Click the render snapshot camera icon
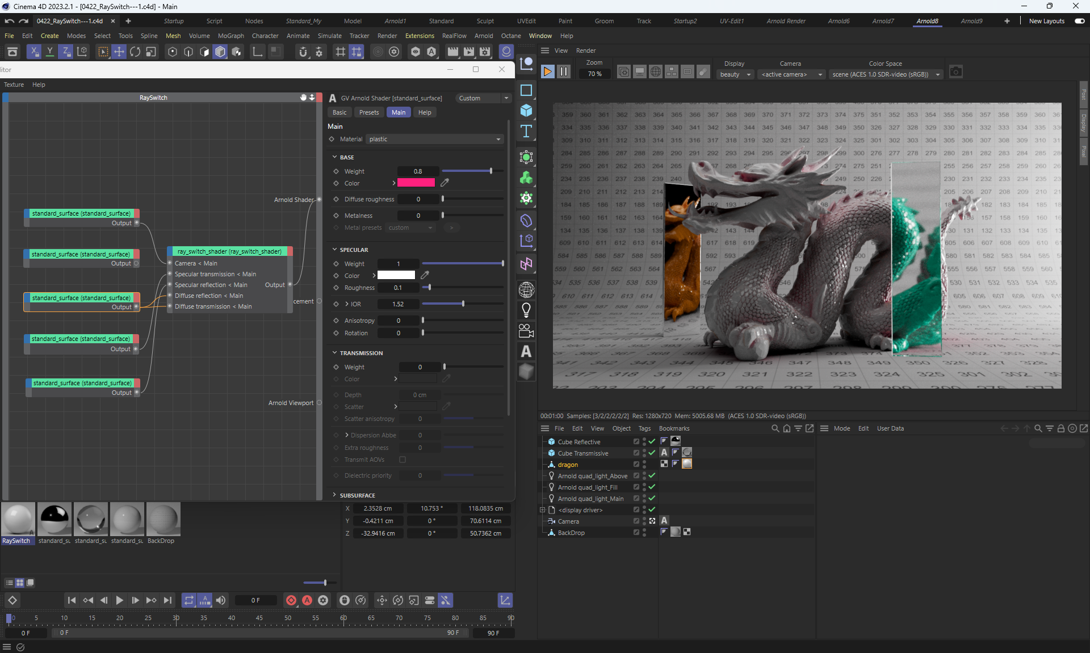 (x=956, y=72)
